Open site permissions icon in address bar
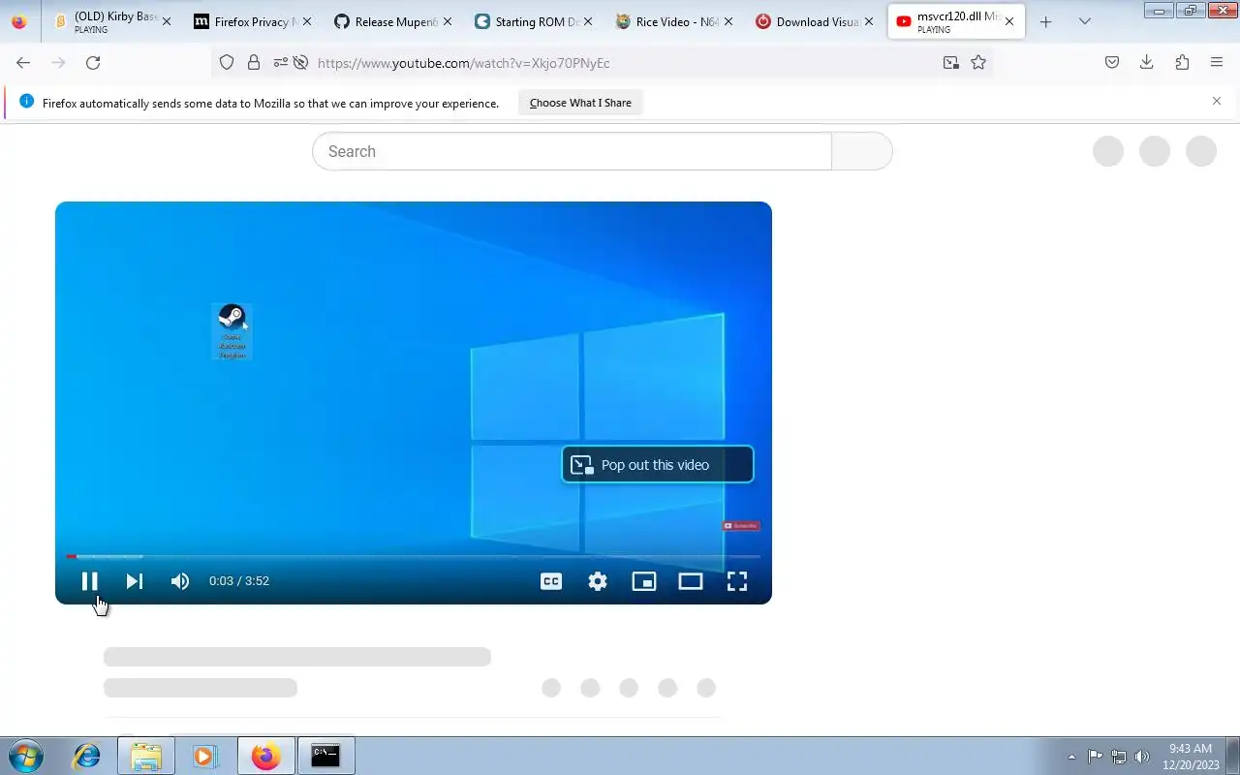1240x775 pixels. pyautogui.click(x=280, y=62)
